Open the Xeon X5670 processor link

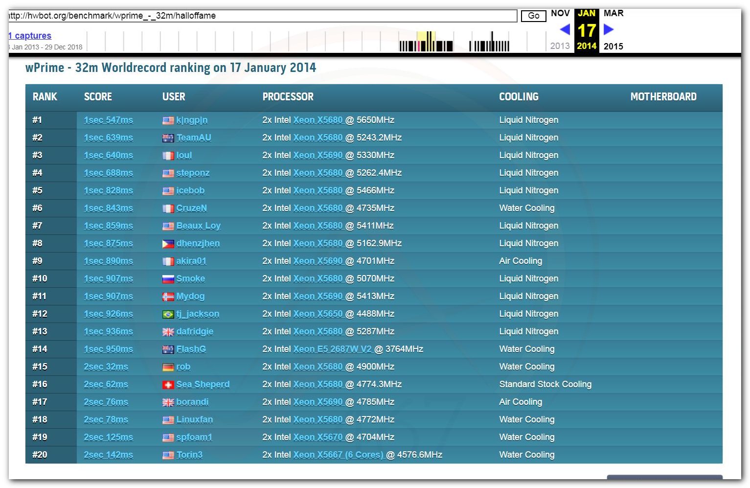click(318, 437)
